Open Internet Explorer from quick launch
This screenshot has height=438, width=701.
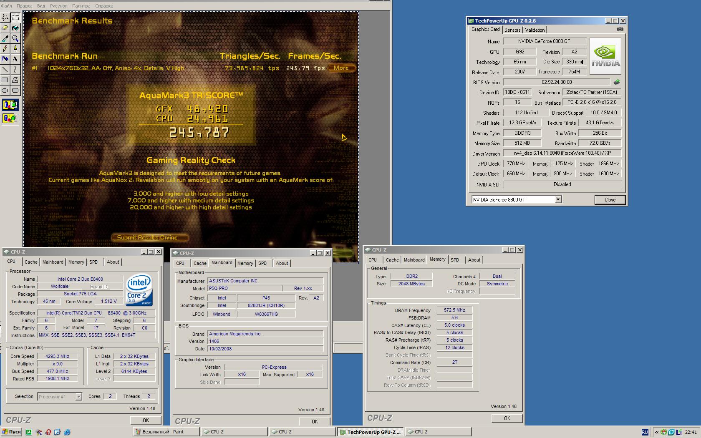[x=67, y=432]
